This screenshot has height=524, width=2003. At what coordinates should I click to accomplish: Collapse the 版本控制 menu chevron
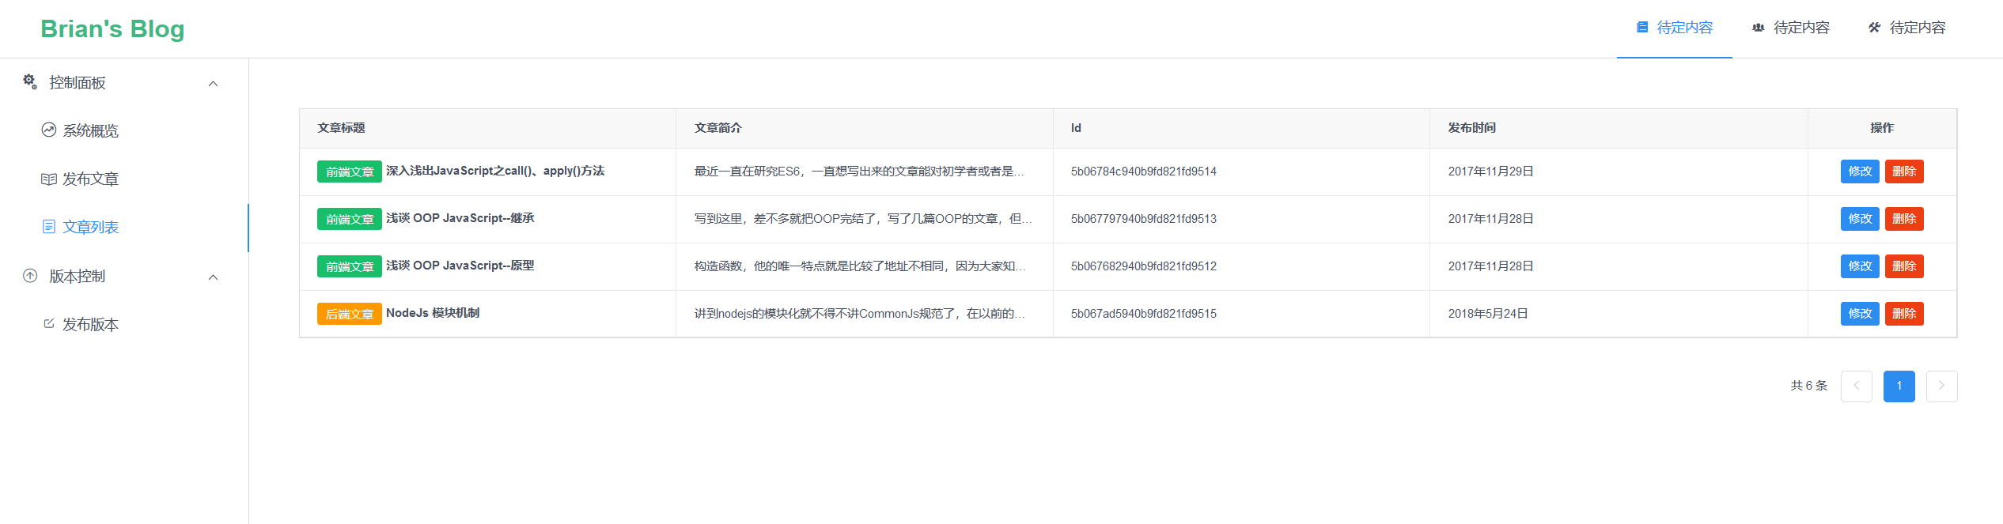point(213,277)
